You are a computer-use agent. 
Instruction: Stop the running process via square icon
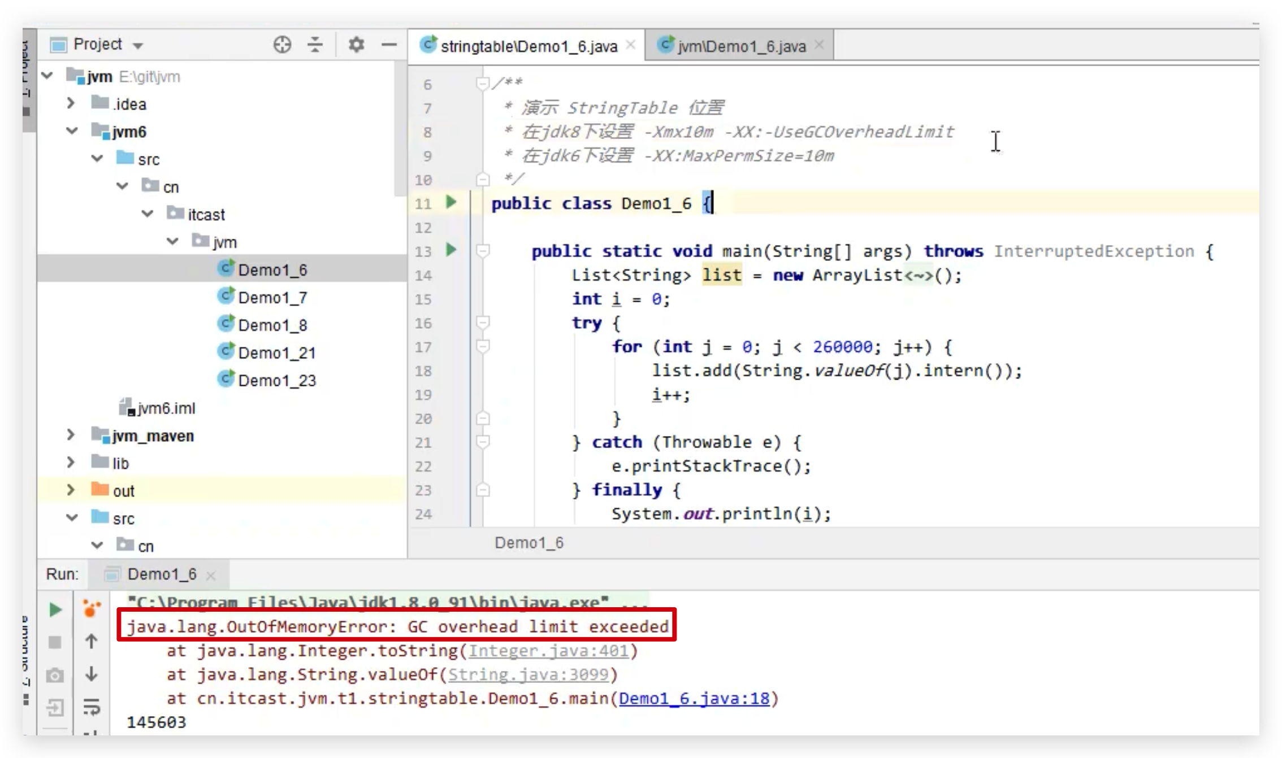pyautogui.click(x=55, y=642)
